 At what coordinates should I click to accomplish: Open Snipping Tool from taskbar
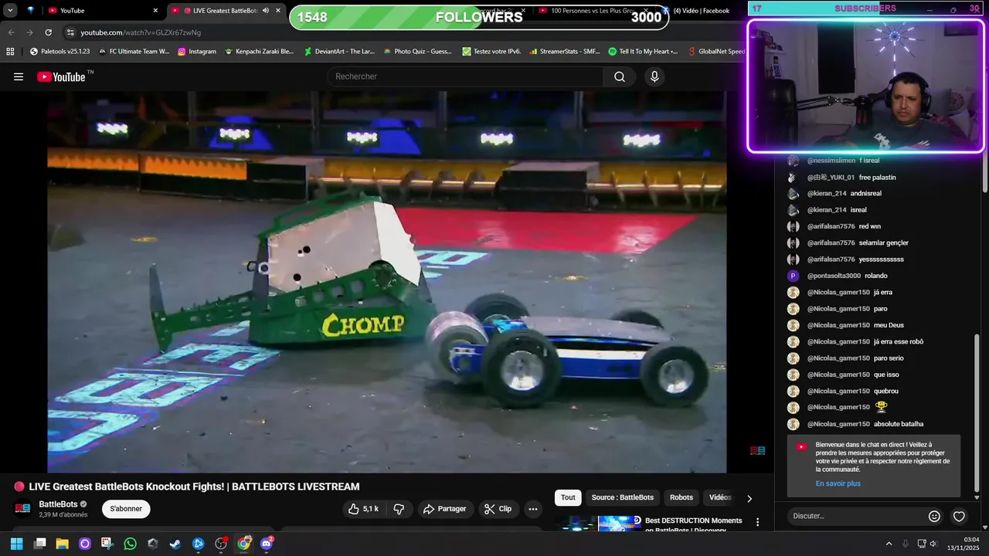pyautogui.click(x=107, y=544)
